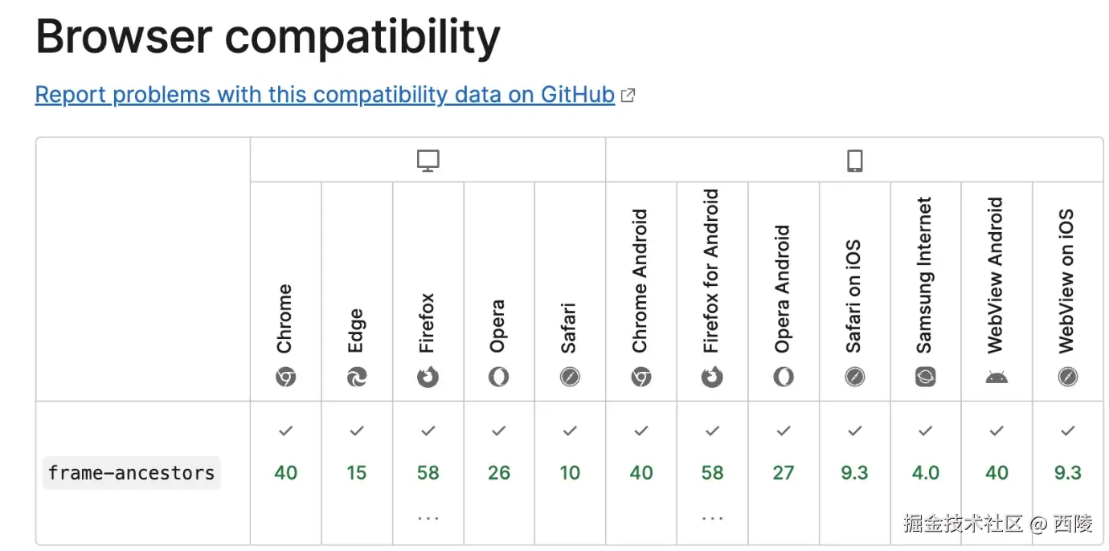
Task: Click the Opera Android 27 support cell
Action: (x=784, y=472)
